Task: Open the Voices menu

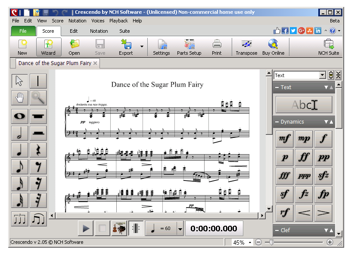Action: (98, 21)
